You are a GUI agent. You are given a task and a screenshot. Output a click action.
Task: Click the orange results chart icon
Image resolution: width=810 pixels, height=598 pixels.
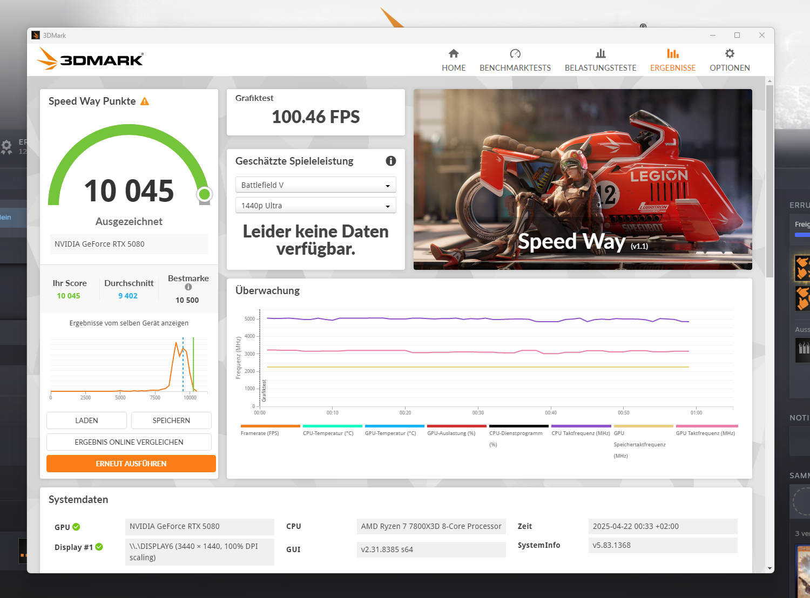673,53
